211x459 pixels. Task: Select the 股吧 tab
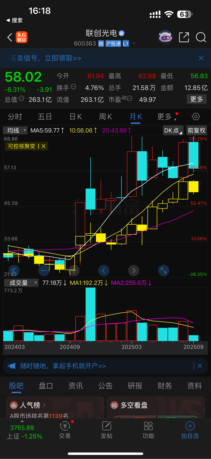pos(16,386)
